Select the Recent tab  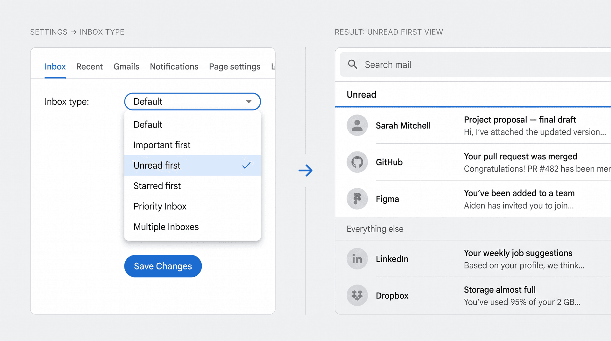pyautogui.click(x=89, y=66)
